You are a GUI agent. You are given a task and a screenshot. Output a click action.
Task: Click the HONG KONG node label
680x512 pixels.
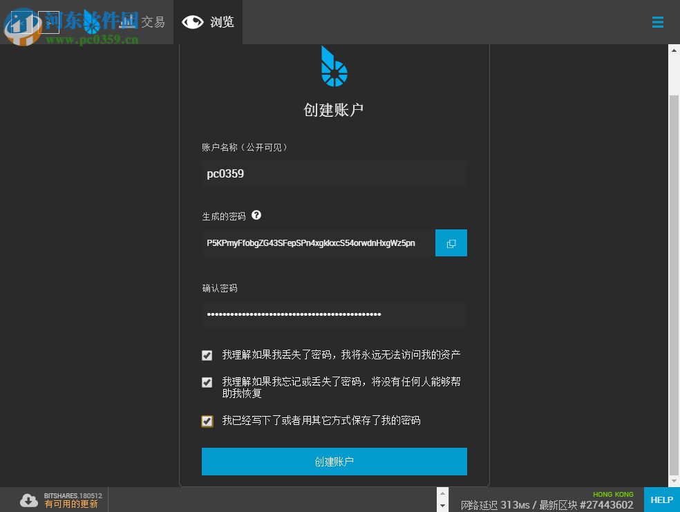click(x=612, y=493)
